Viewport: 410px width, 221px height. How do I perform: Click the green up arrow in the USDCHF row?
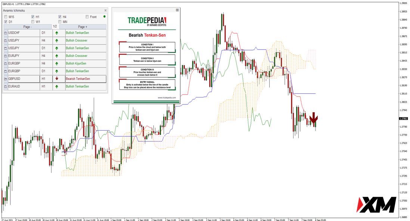[57, 33]
